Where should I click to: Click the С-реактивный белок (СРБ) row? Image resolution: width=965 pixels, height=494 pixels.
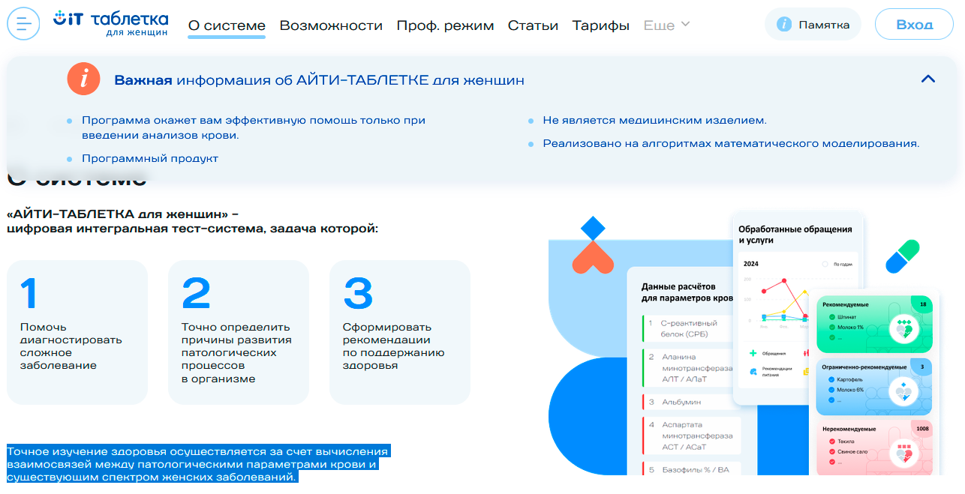[x=690, y=328]
